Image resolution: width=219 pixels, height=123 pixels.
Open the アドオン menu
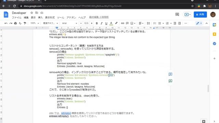click(x=71, y=17)
